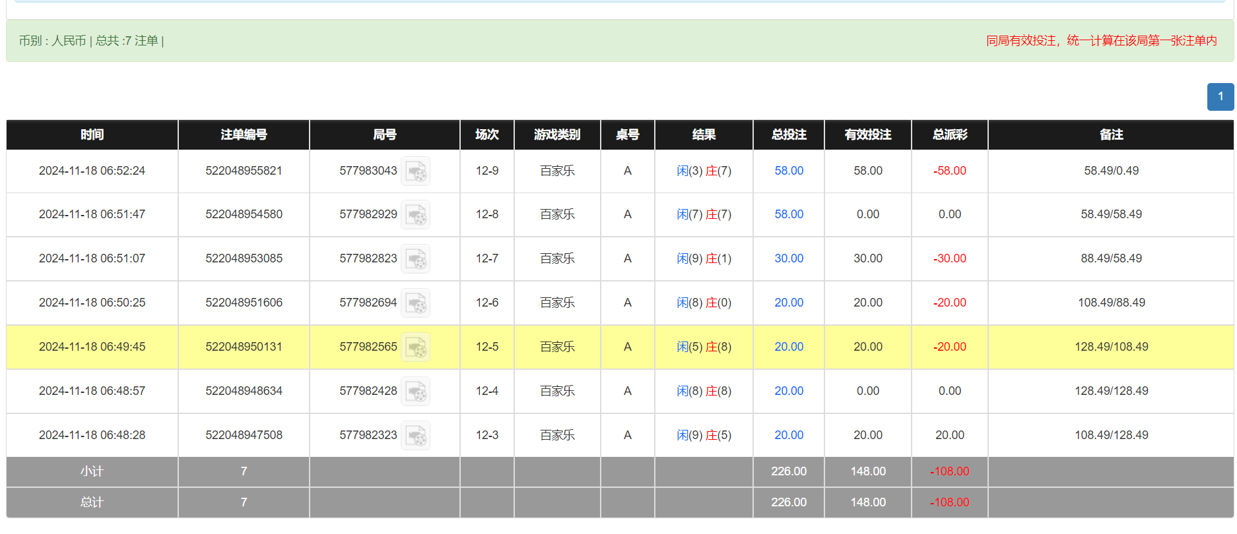The image size is (1237, 534).
Task: Select bet order number 522048950131
Action: pyautogui.click(x=244, y=347)
